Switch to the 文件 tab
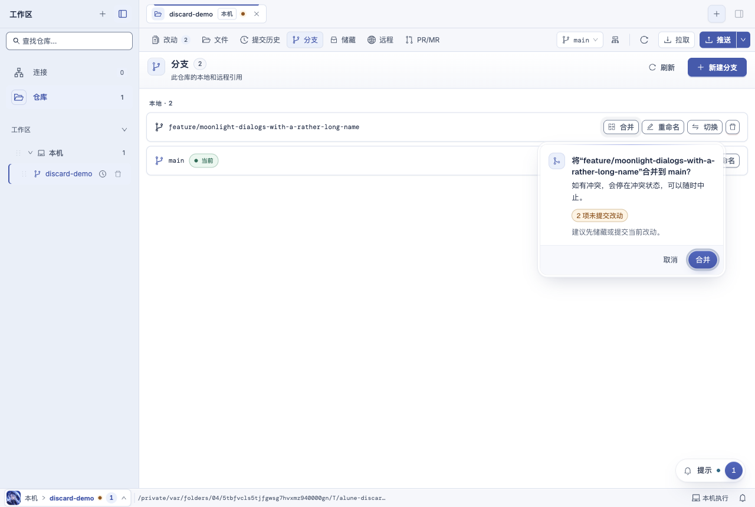 [x=215, y=40]
